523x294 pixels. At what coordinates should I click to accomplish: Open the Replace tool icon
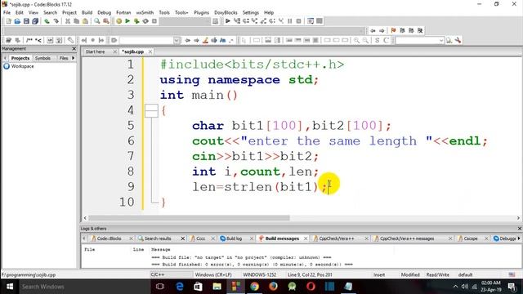point(106,21)
